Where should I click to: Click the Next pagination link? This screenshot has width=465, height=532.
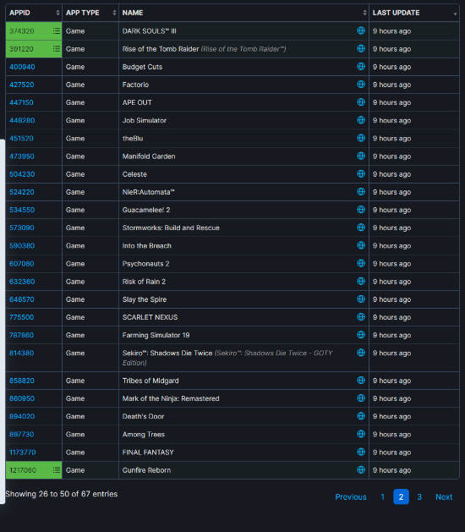pyautogui.click(x=444, y=496)
